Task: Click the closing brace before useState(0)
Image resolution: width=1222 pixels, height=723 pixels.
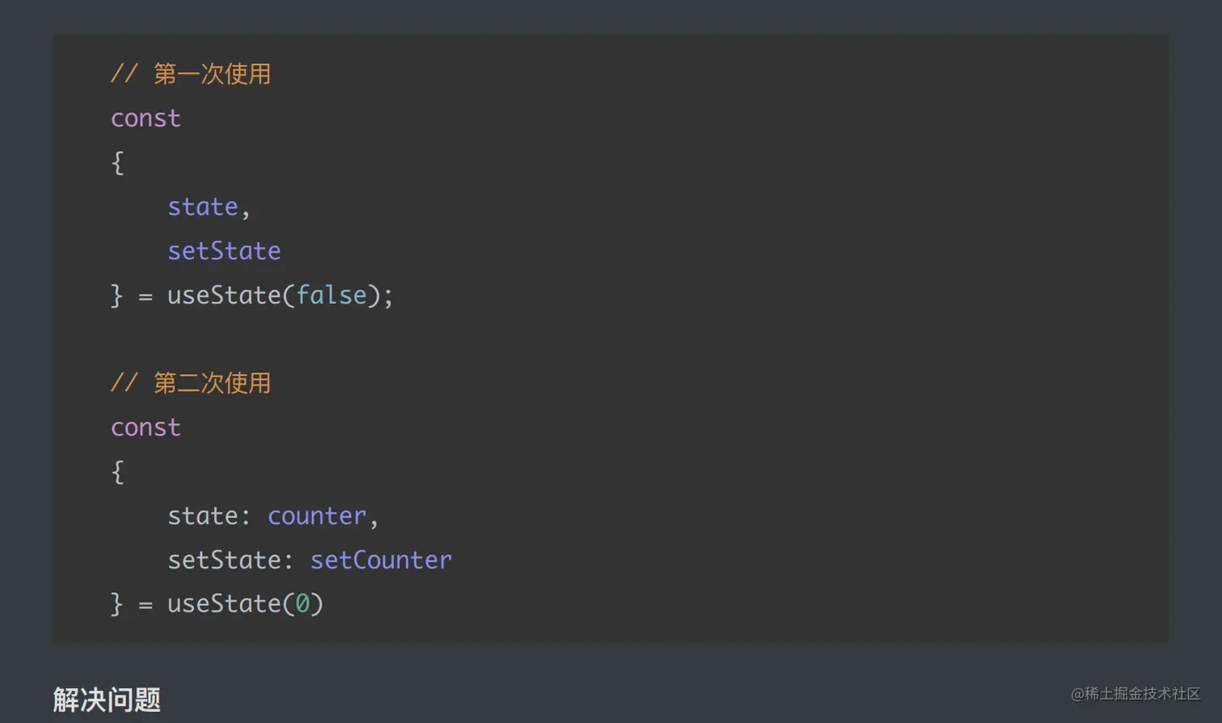Action: click(117, 604)
